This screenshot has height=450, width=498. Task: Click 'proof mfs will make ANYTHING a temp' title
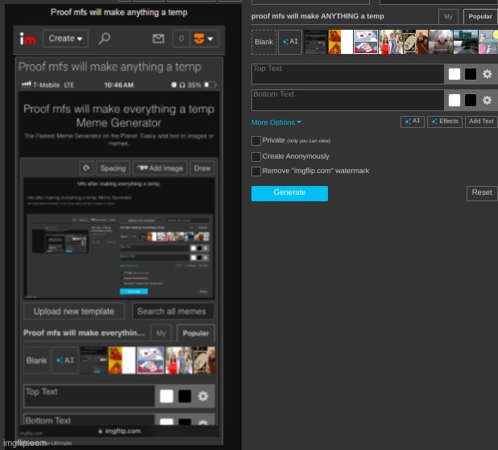point(317,16)
